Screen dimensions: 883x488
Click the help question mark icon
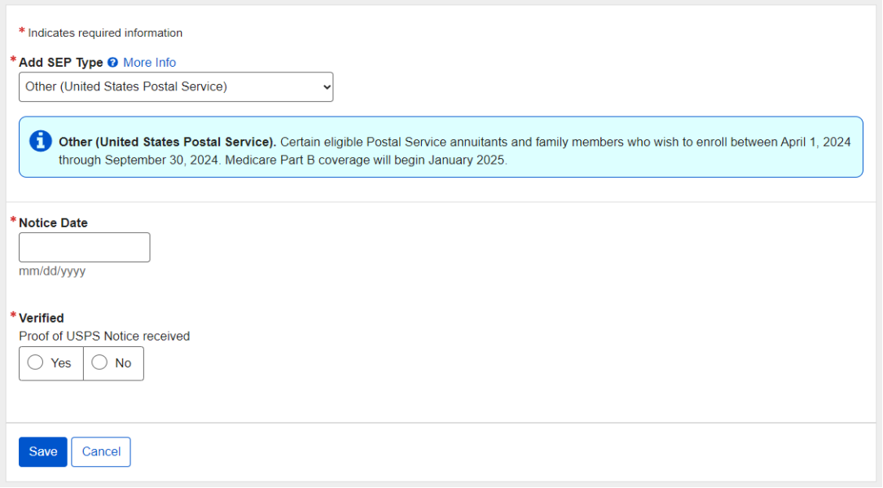113,63
